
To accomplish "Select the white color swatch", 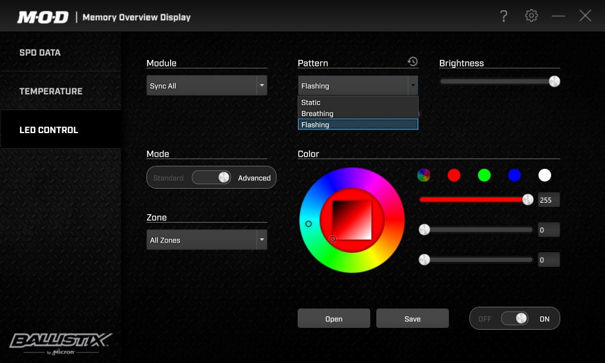I will tap(544, 175).
